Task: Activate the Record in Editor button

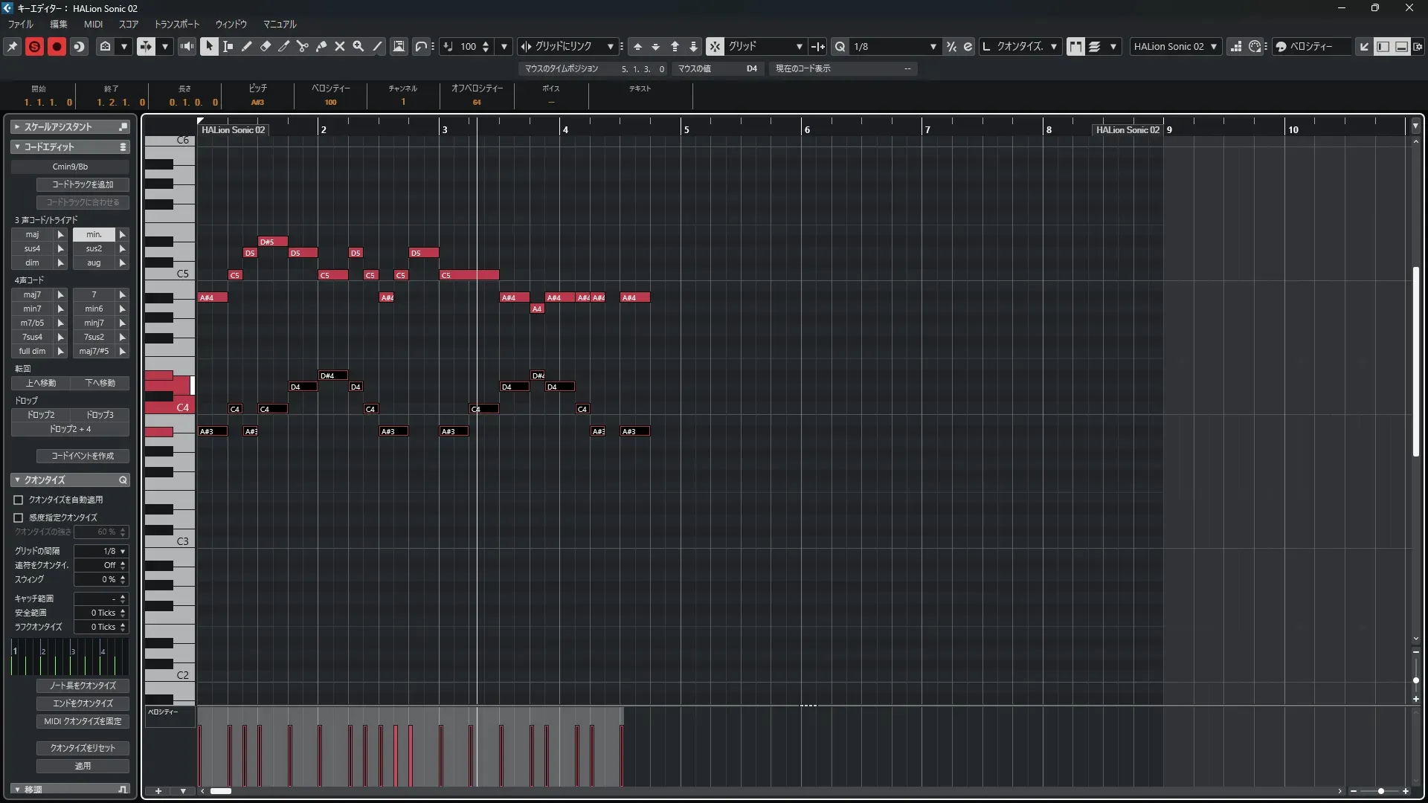Action: tap(57, 46)
